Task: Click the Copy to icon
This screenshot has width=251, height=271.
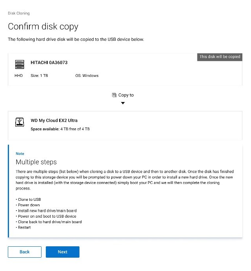Action: pos(114,95)
